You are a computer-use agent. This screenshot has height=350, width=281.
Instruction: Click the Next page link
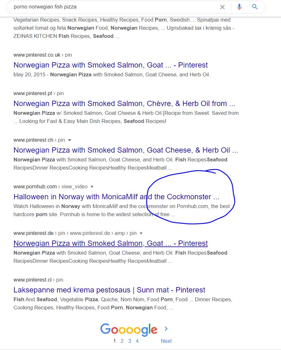pos(166,341)
